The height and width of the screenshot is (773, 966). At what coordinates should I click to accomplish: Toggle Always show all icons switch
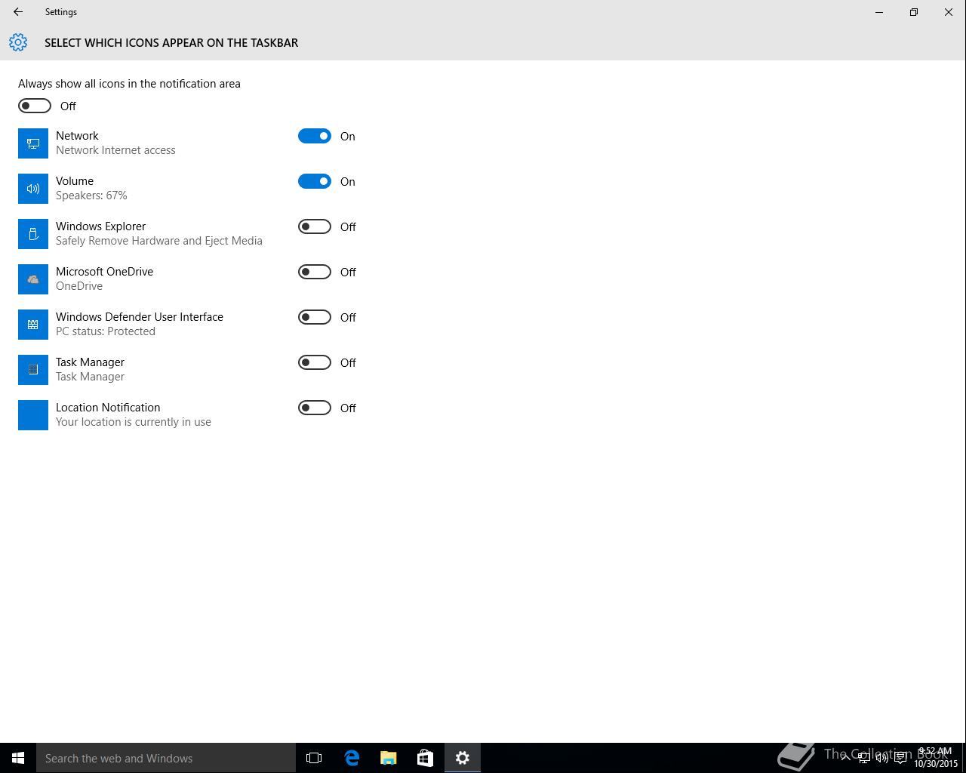35,106
